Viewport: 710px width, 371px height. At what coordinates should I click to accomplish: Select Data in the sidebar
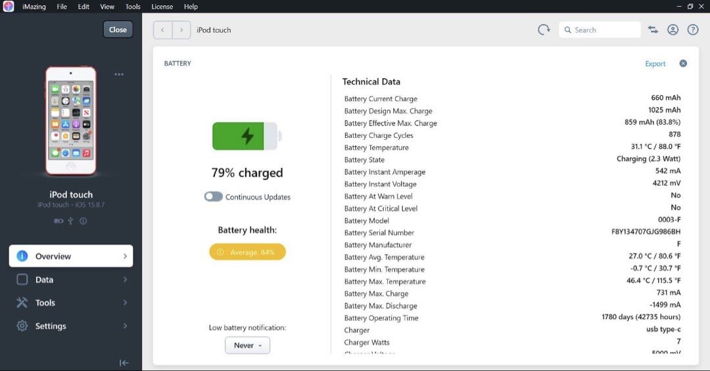71,280
